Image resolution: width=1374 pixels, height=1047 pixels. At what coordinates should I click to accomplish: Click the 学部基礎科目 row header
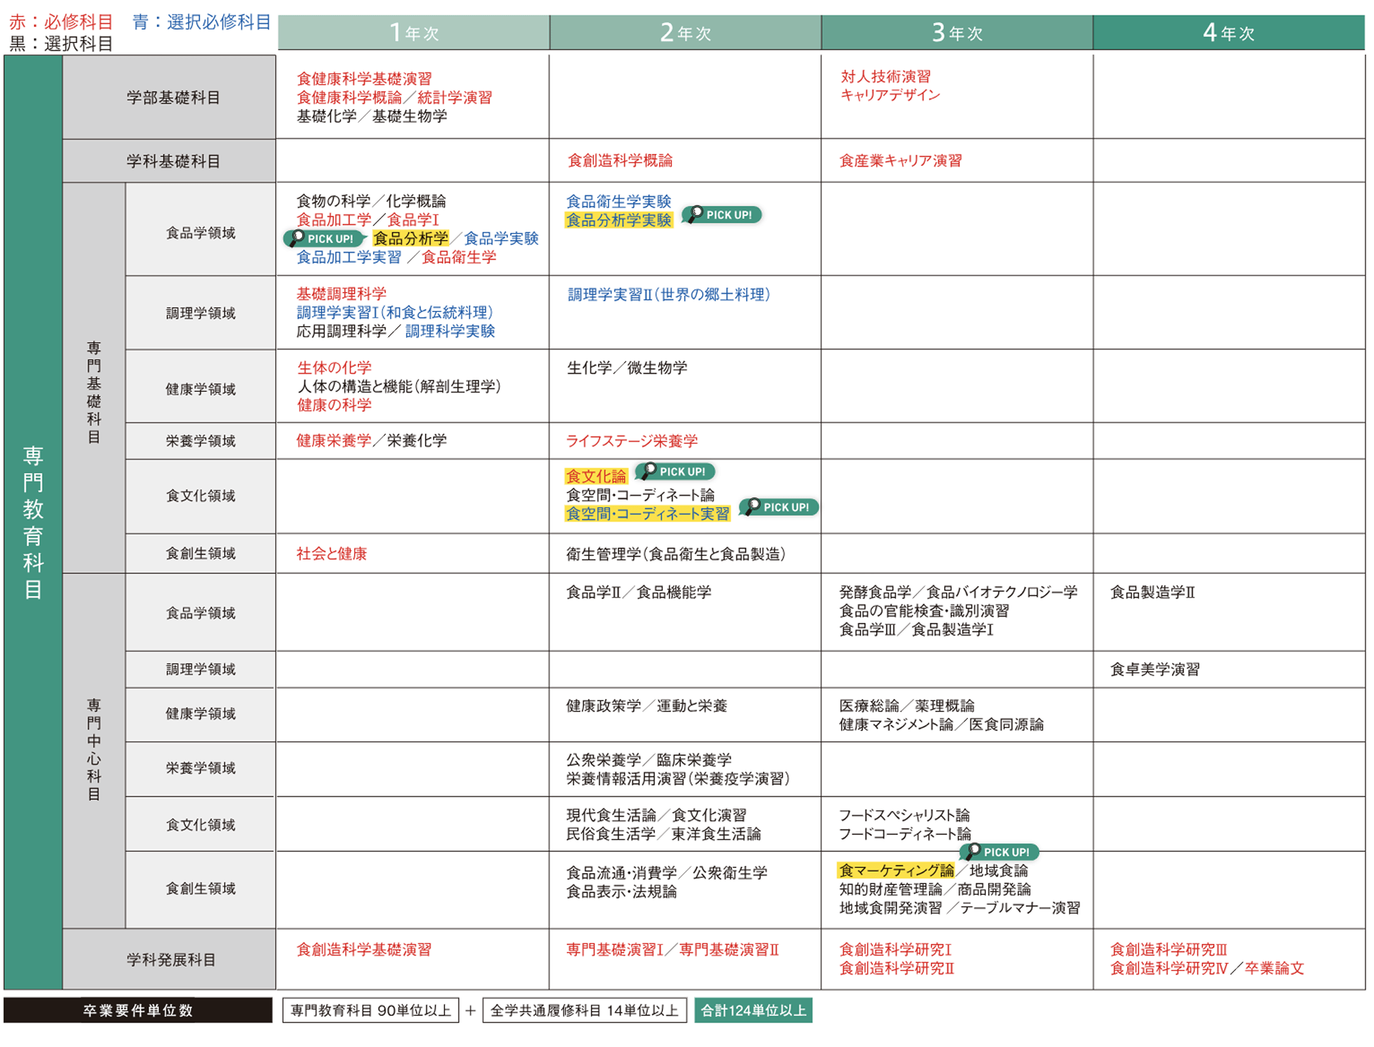click(x=172, y=97)
